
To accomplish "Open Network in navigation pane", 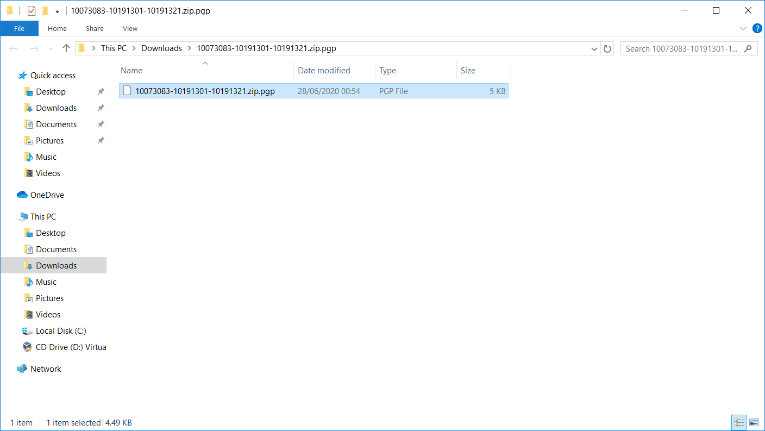I will pyautogui.click(x=46, y=369).
